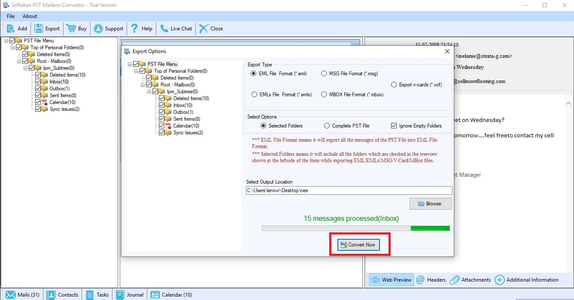This screenshot has height=300, width=574.
Task: Select "Root - Mailbox(0)" label in main window tree
Action: 54,61
